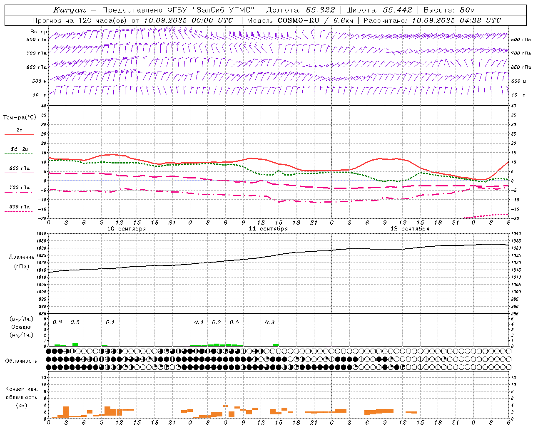Click the "Облачность" cloud cover label

point(21,361)
